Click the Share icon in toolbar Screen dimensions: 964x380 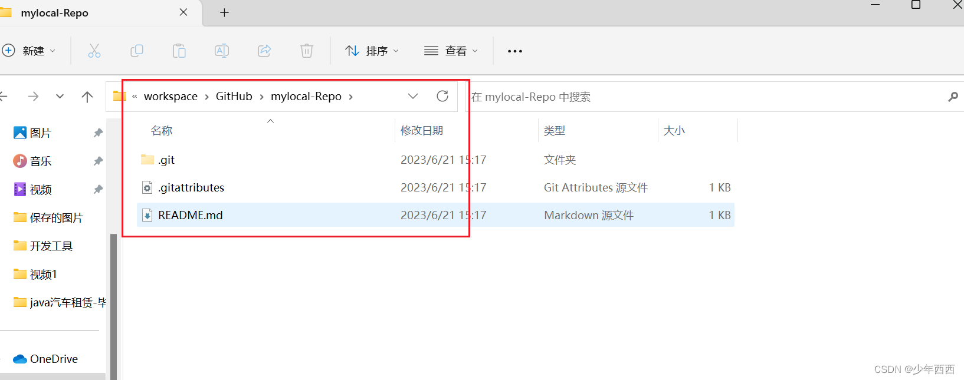(264, 51)
